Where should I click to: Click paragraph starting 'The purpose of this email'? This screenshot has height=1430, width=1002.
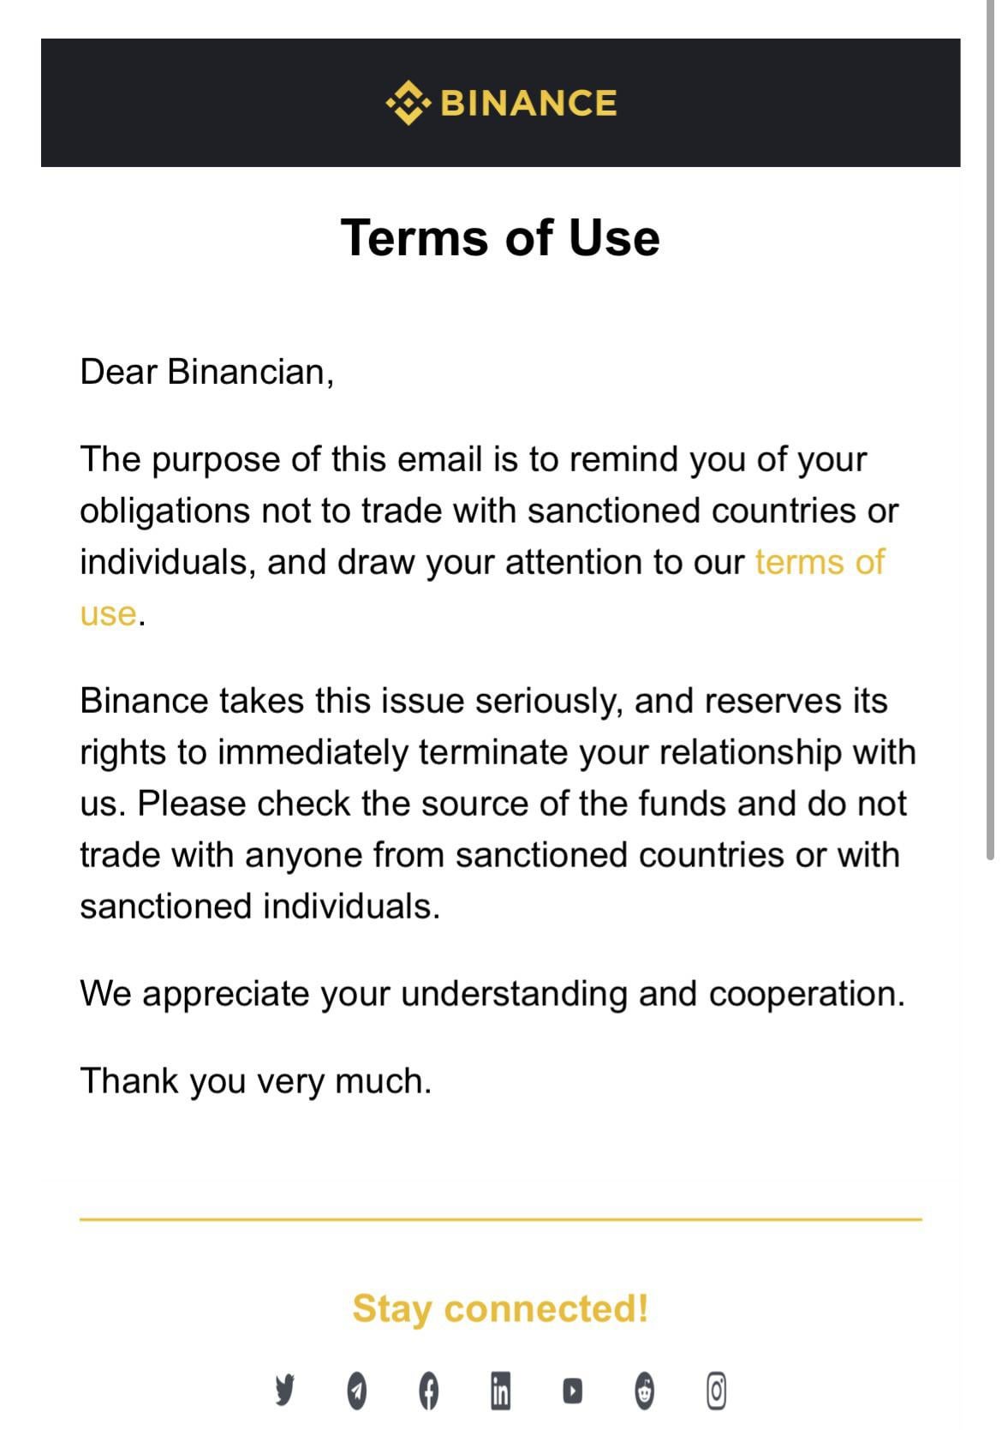click(x=489, y=536)
